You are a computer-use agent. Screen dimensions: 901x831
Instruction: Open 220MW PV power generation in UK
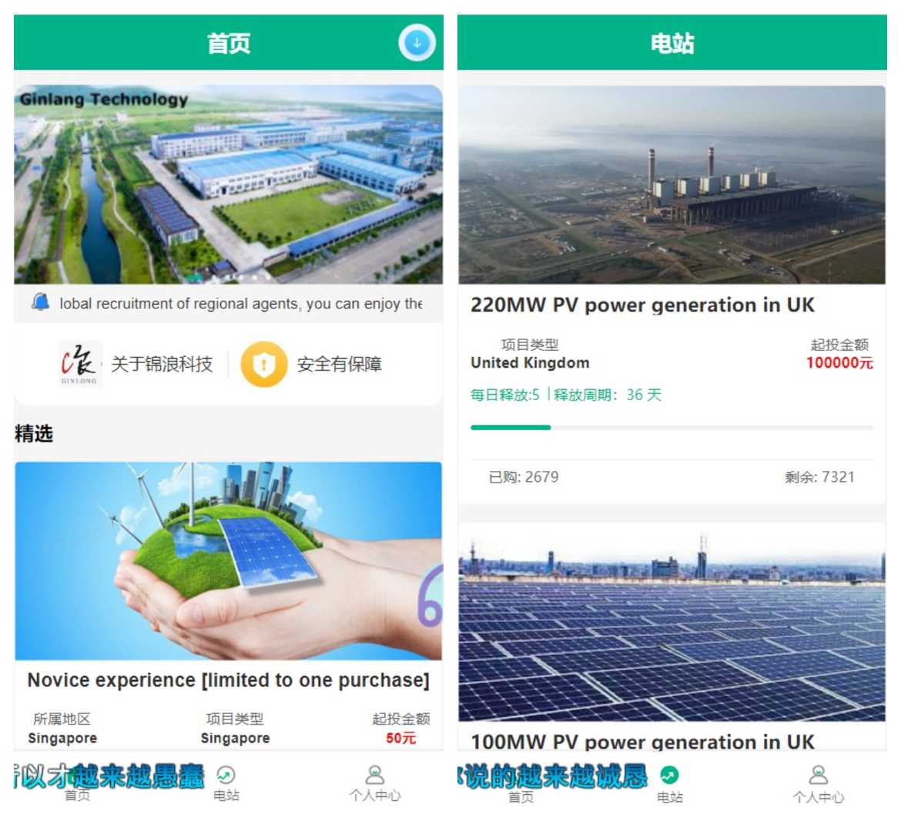pyautogui.click(x=642, y=305)
